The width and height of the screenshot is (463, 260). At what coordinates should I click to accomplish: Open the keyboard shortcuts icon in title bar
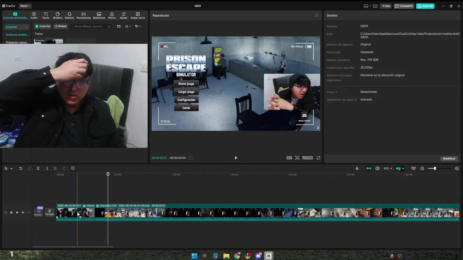point(375,6)
